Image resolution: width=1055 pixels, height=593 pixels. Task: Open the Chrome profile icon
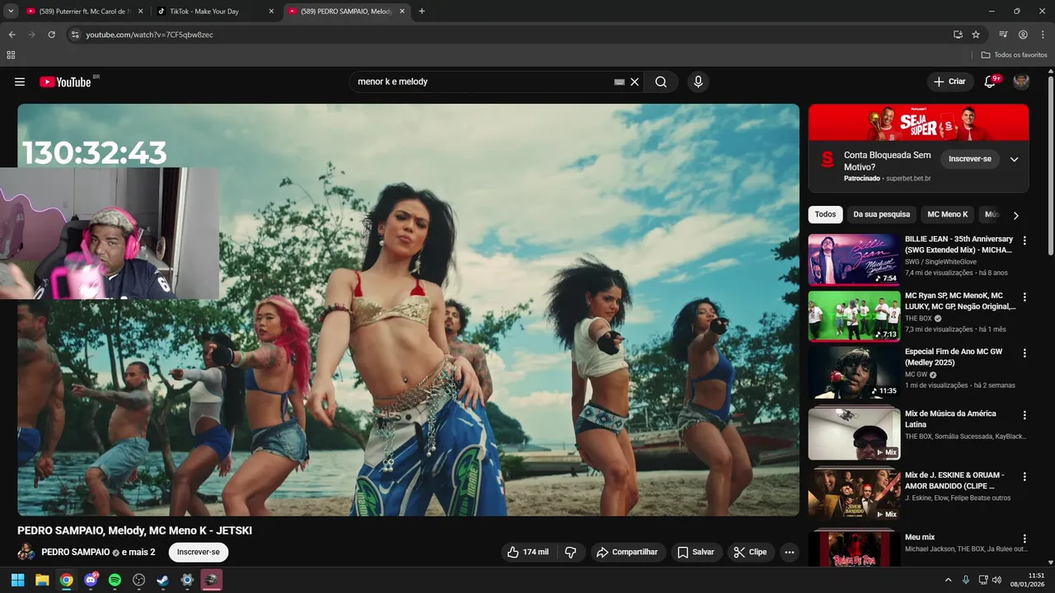tap(1023, 35)
